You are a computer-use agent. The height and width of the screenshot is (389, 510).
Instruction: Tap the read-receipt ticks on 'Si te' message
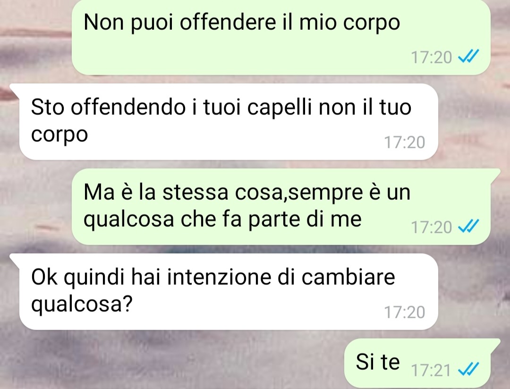[468, 370]
